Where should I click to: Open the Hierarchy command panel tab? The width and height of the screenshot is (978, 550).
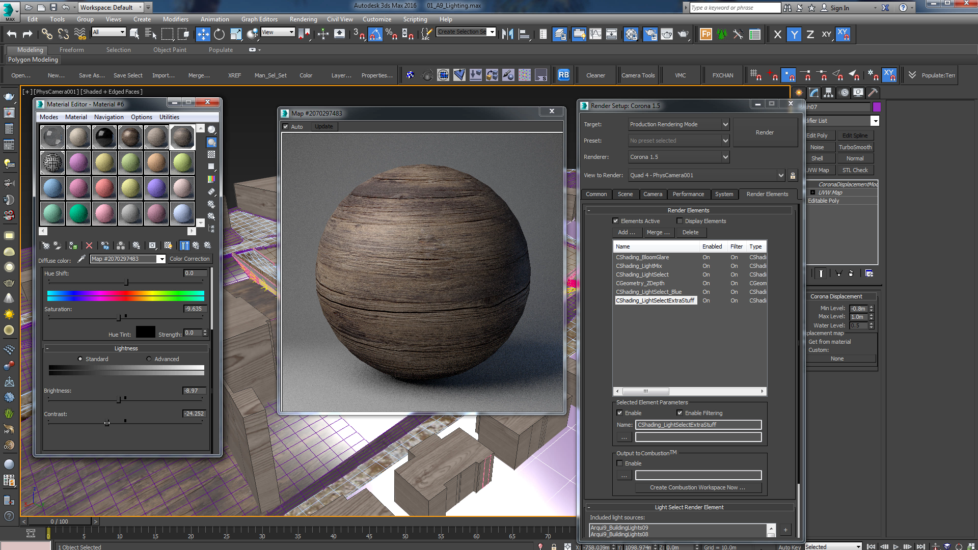(828, 93)
